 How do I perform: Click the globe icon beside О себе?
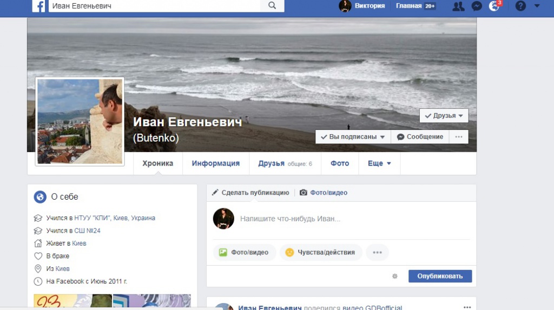(40, 197)
